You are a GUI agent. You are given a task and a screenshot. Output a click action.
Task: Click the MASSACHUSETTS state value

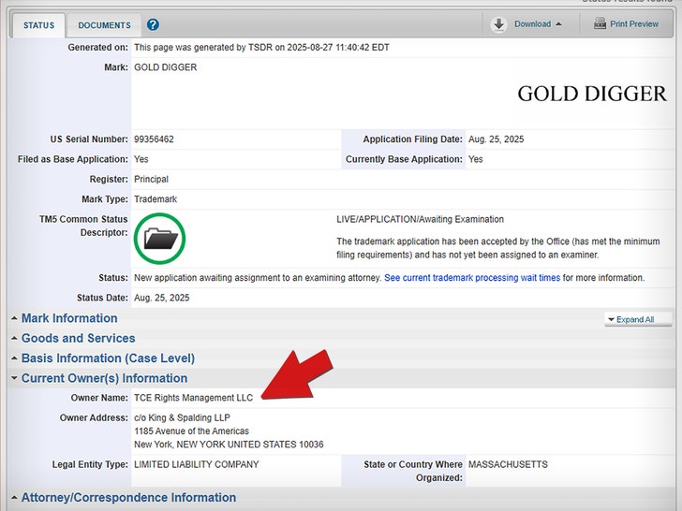click(508, 464)
